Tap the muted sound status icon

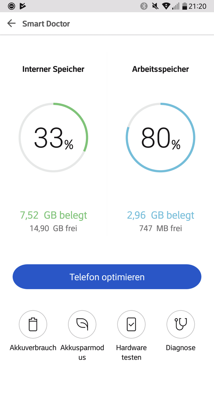click(155, 6)
